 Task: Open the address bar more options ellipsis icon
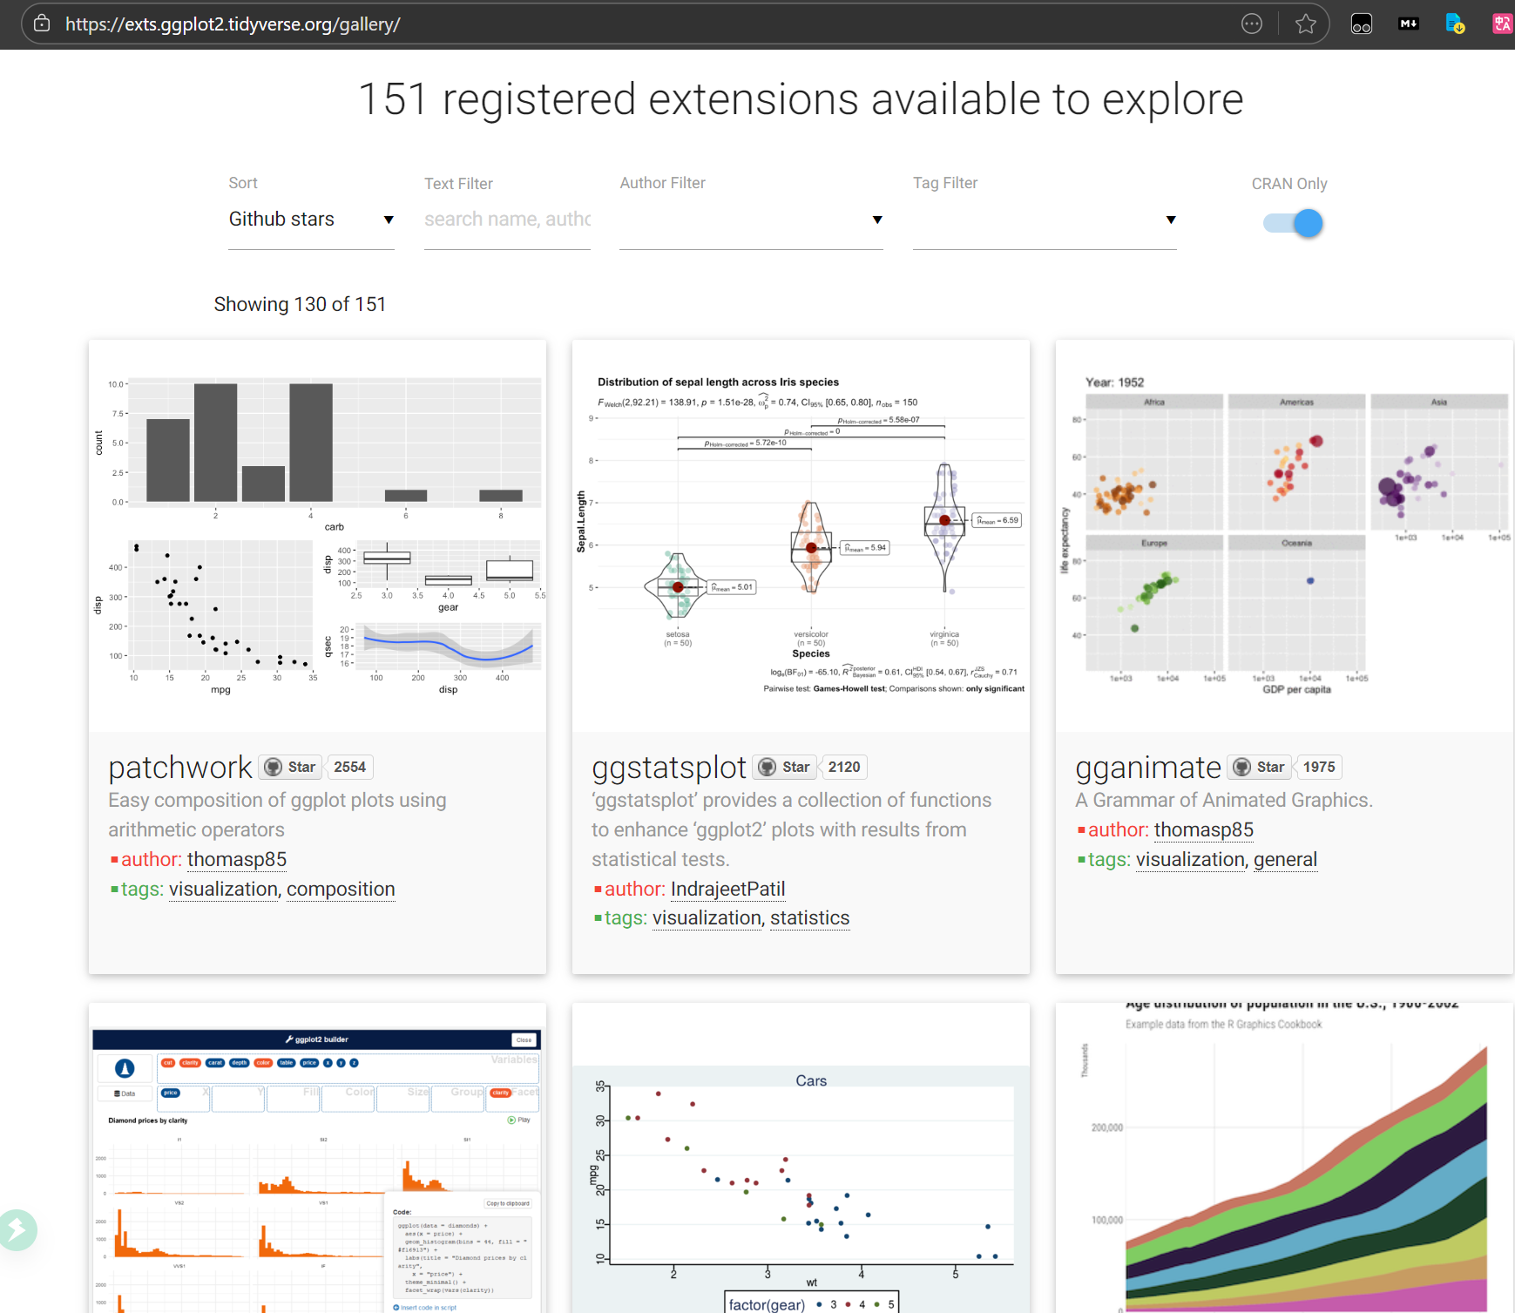tap(1252, 24)
